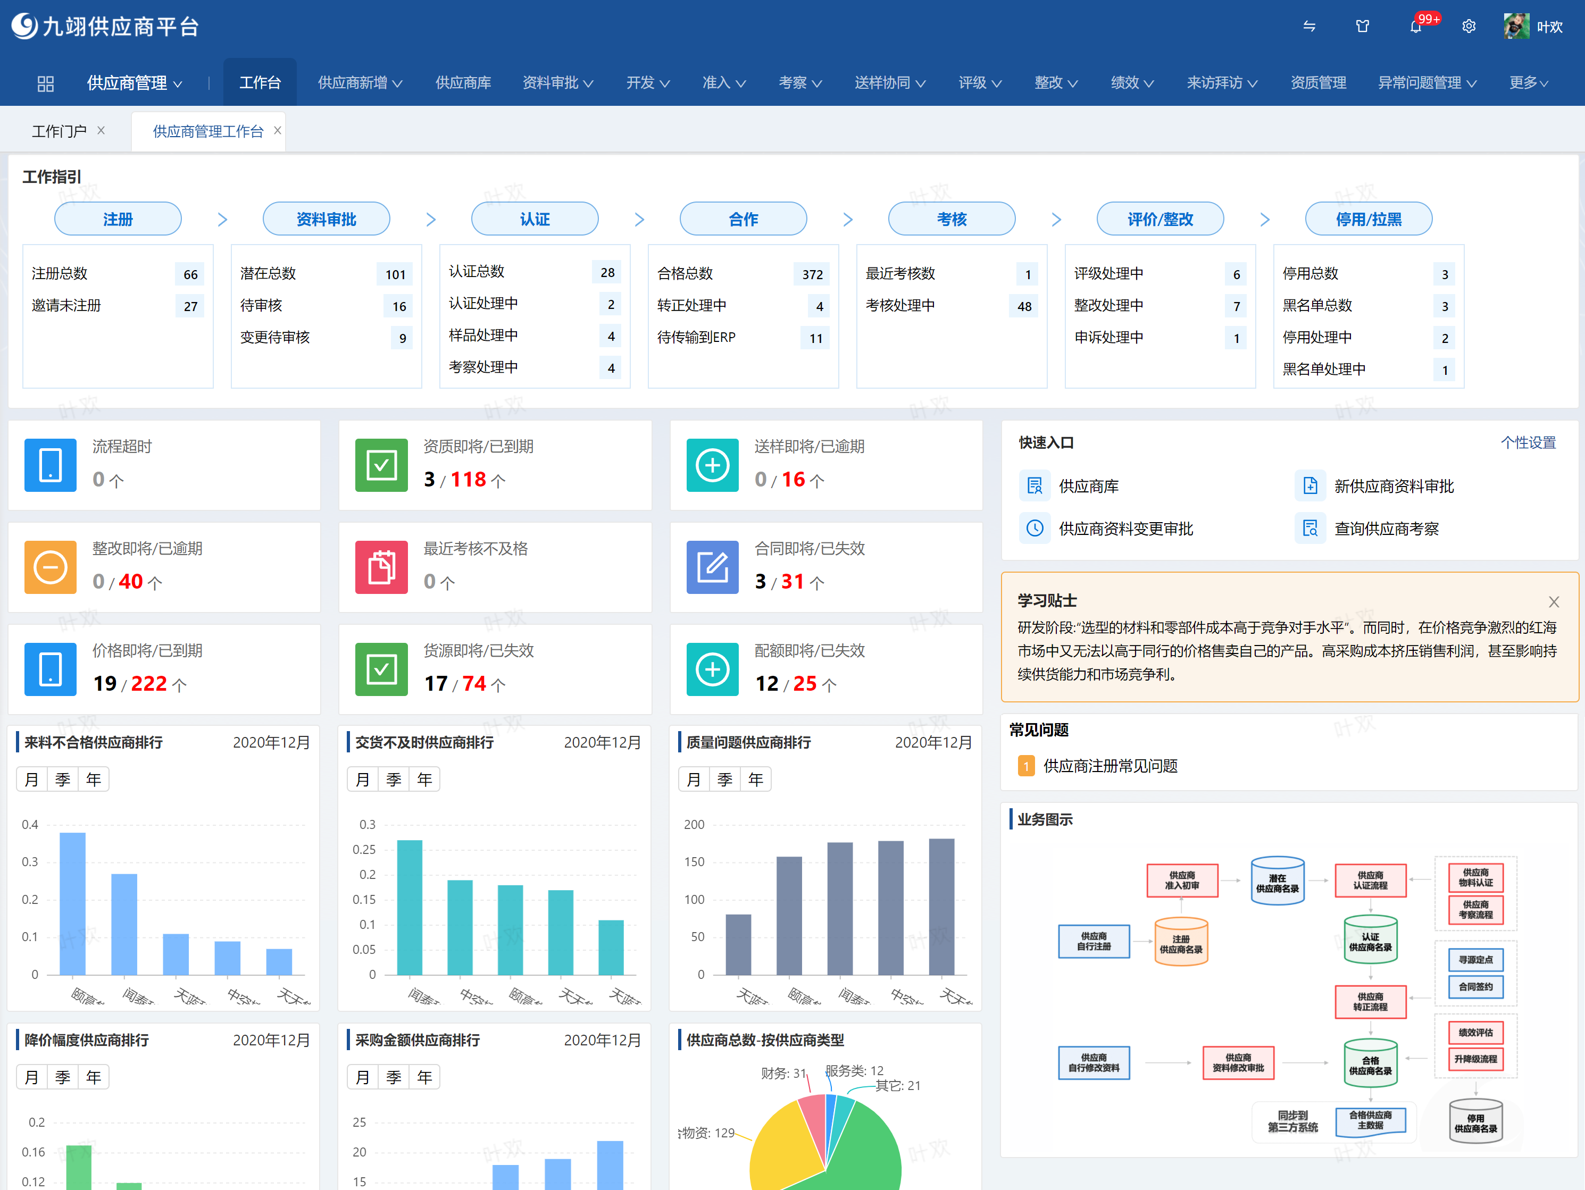
Task: Open the 更多 navigation dropdown
Action: click(1528, 83)
